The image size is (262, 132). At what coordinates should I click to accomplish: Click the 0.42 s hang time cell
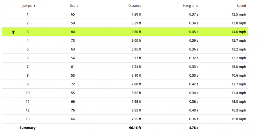(x=193, y=84)
